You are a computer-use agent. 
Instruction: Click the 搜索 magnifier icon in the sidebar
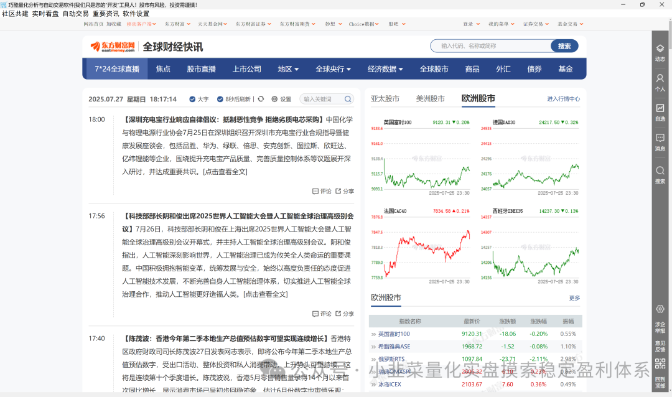pos(660,170)
